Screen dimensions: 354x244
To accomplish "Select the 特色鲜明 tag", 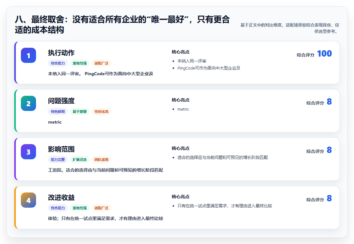I will coord(58,112).
